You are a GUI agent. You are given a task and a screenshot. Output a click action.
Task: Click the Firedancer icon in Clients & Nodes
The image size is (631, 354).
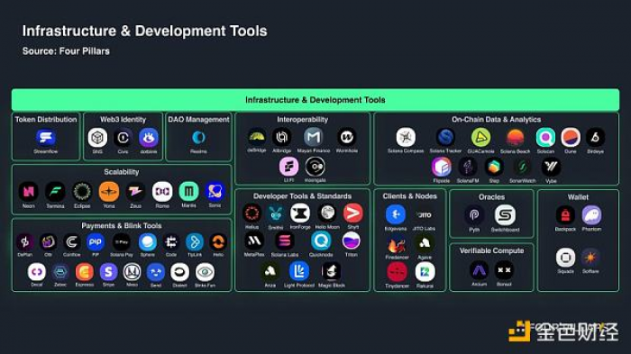(397, 245)
